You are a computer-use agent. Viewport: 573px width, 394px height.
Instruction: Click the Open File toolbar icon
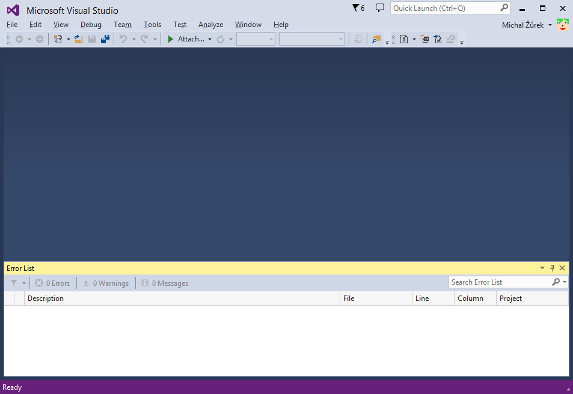click(78, 39)
